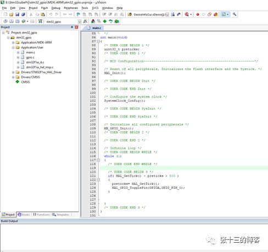This screenshot has width=268, height=252.
Task: Click the Rebuild all target files icon
Action: pyautogui.click(x=18, y=21)
